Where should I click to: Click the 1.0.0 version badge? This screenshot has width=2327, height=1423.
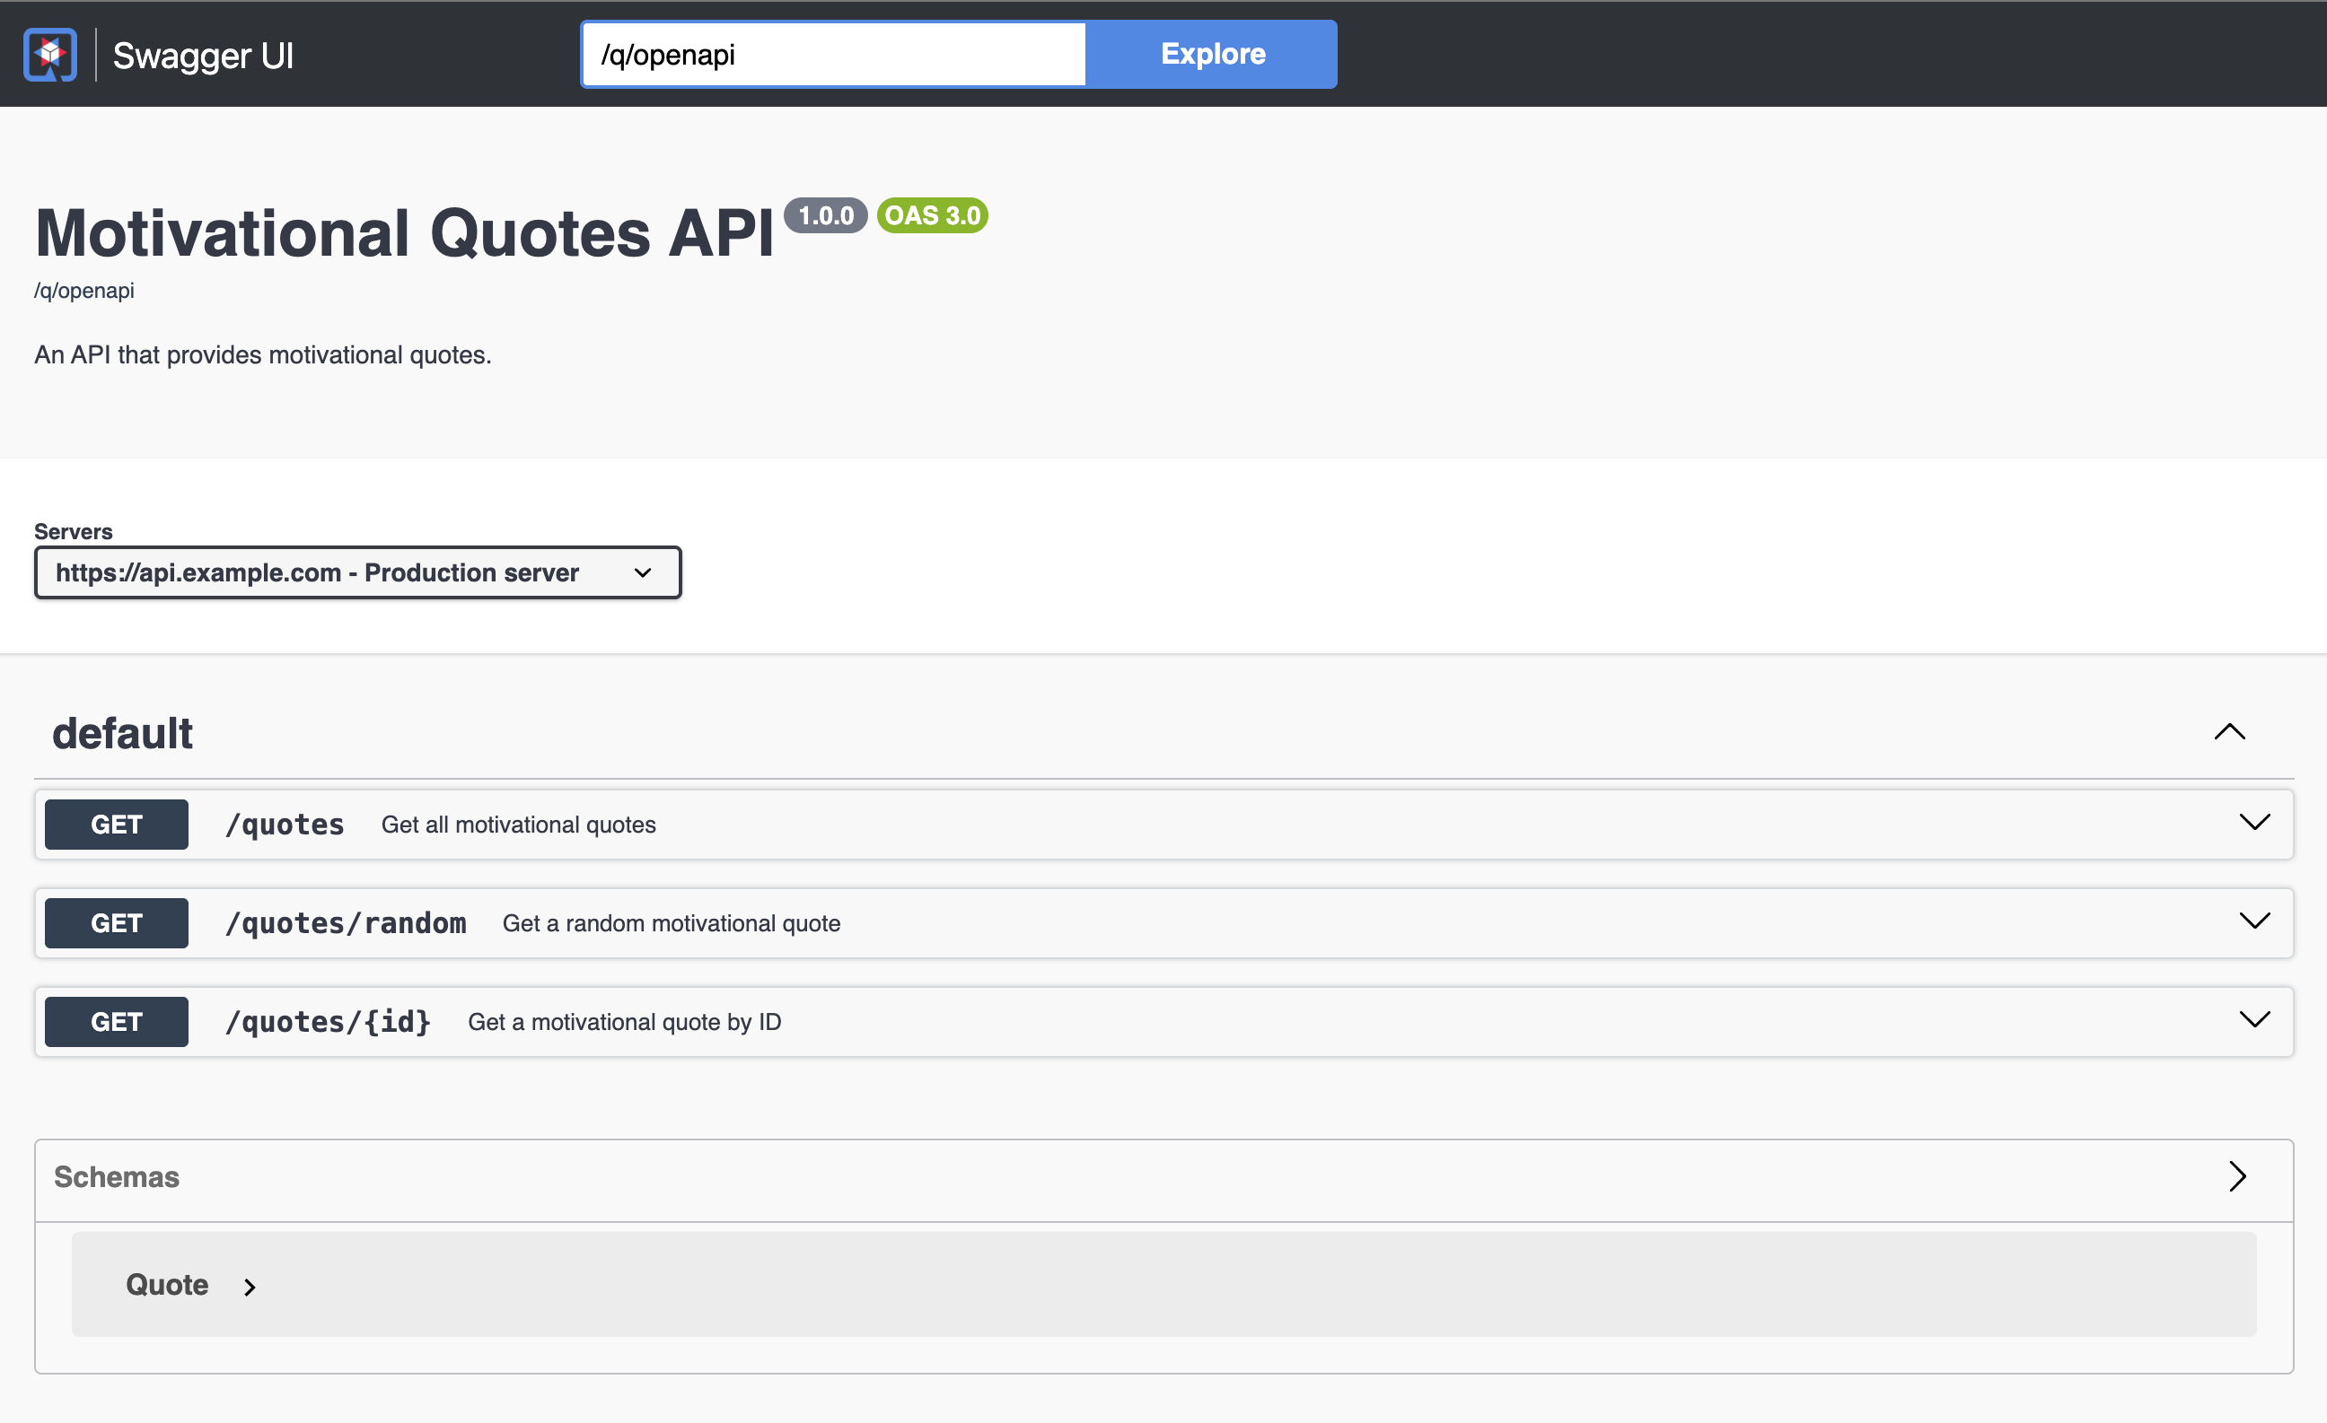(826, 216)
